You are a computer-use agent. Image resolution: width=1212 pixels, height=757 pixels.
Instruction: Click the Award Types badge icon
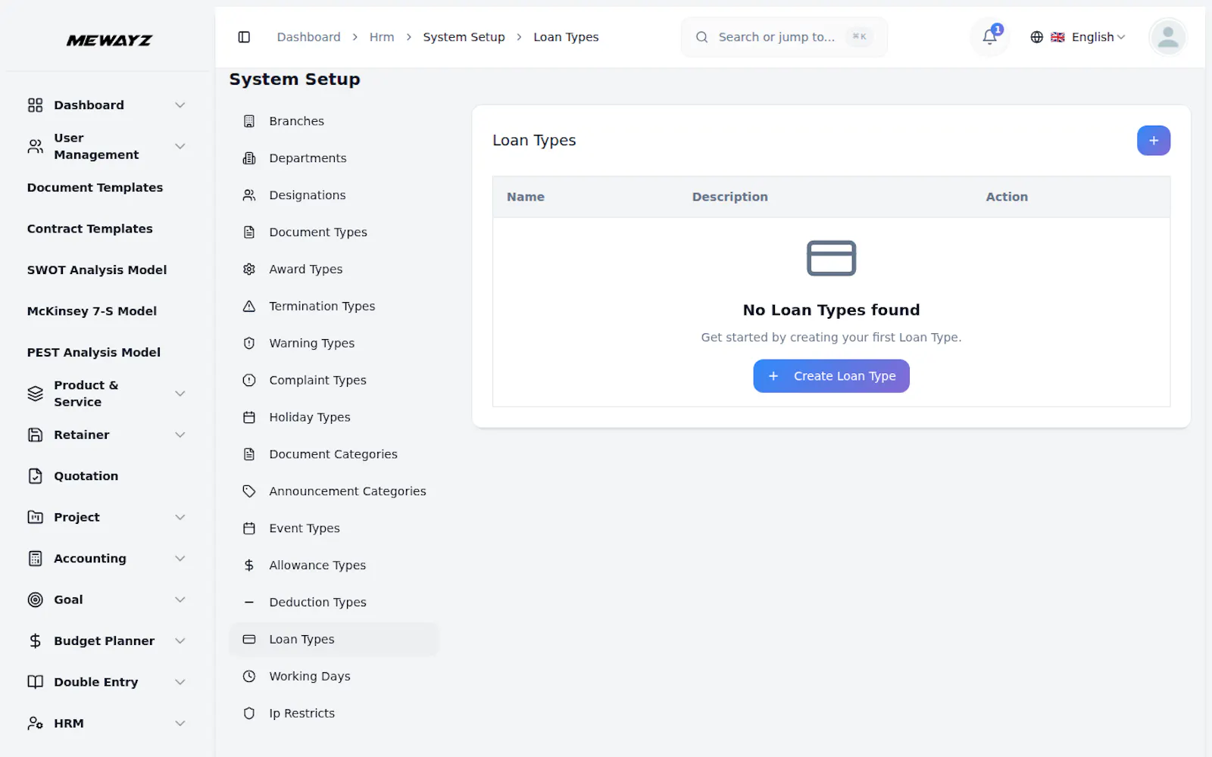click(249, 269)
